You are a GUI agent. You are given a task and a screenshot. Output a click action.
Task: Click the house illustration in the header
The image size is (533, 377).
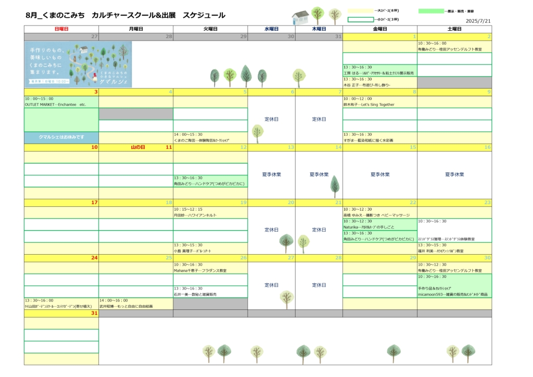300,17
